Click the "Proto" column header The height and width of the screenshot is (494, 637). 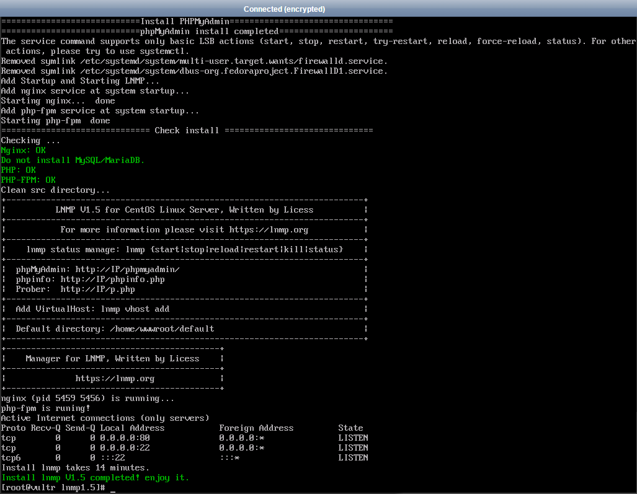click(x=14, y=428)
